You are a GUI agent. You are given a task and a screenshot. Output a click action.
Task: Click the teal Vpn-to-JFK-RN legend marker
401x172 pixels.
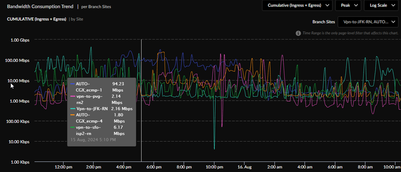click(73, 109)
